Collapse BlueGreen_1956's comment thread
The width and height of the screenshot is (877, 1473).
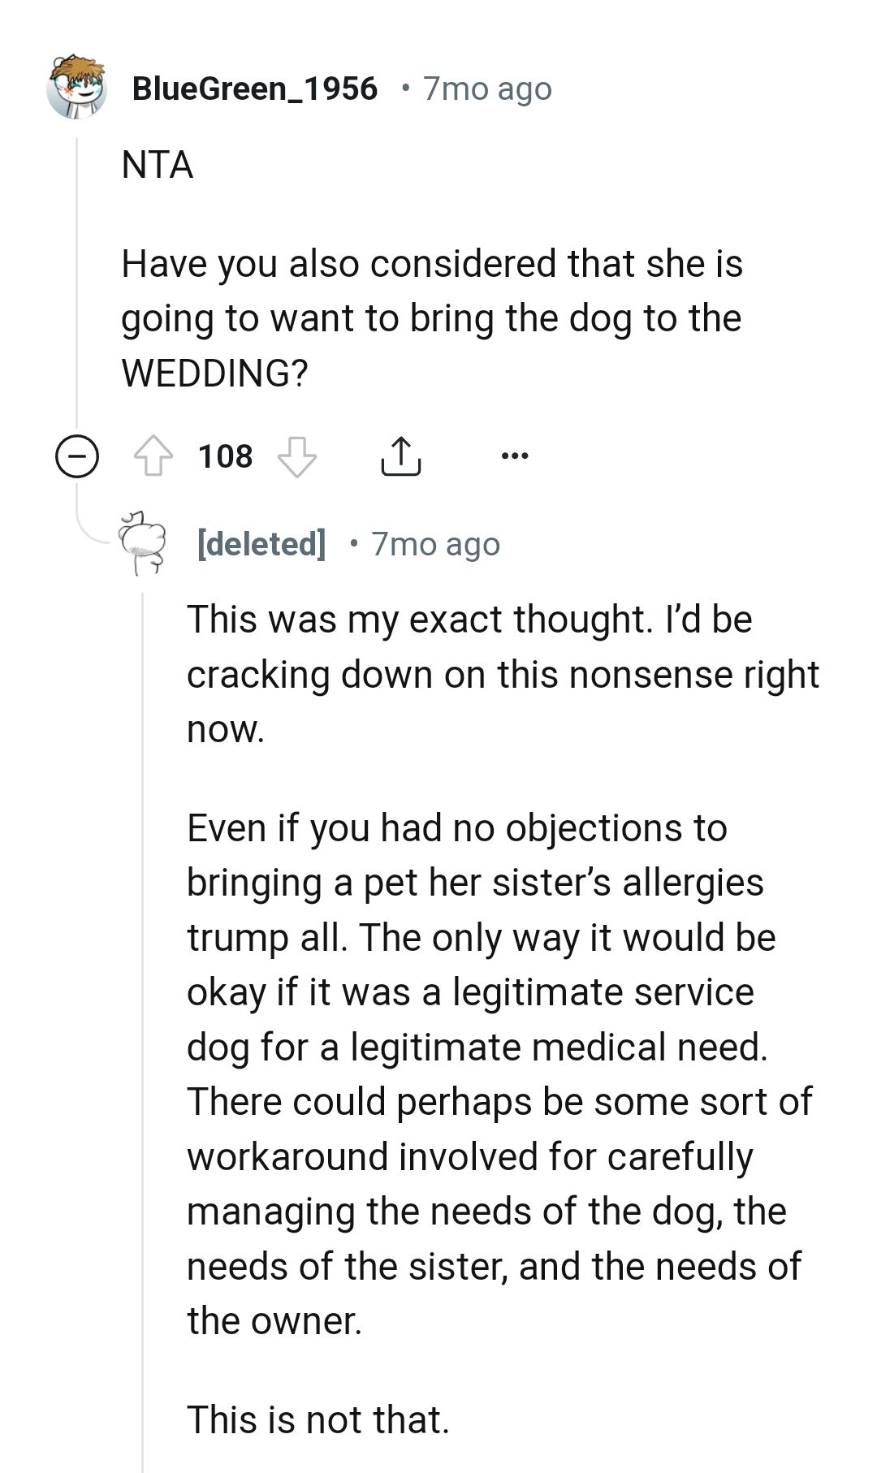pos(77,456)
